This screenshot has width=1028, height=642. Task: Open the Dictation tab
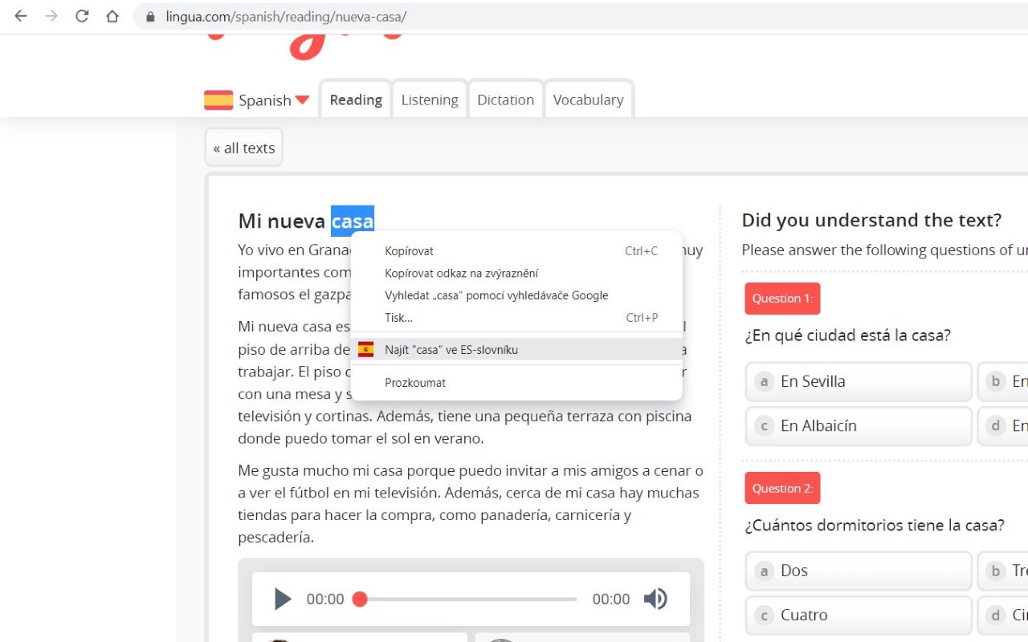(x=505, y=100)
